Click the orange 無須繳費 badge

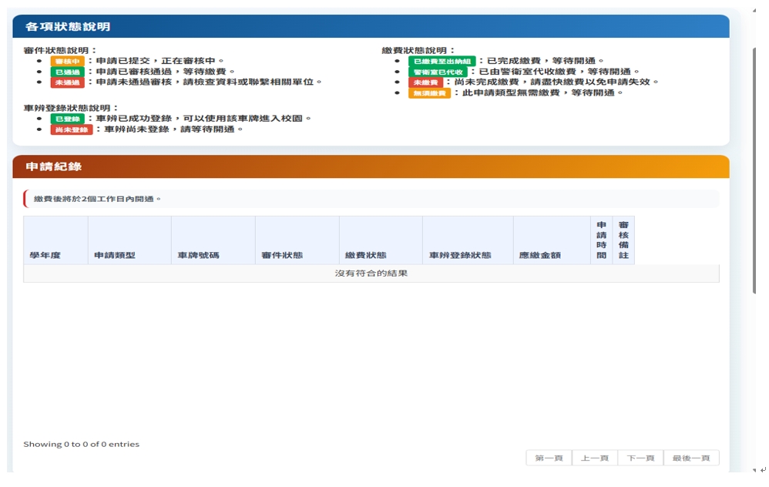coord(429,93)
